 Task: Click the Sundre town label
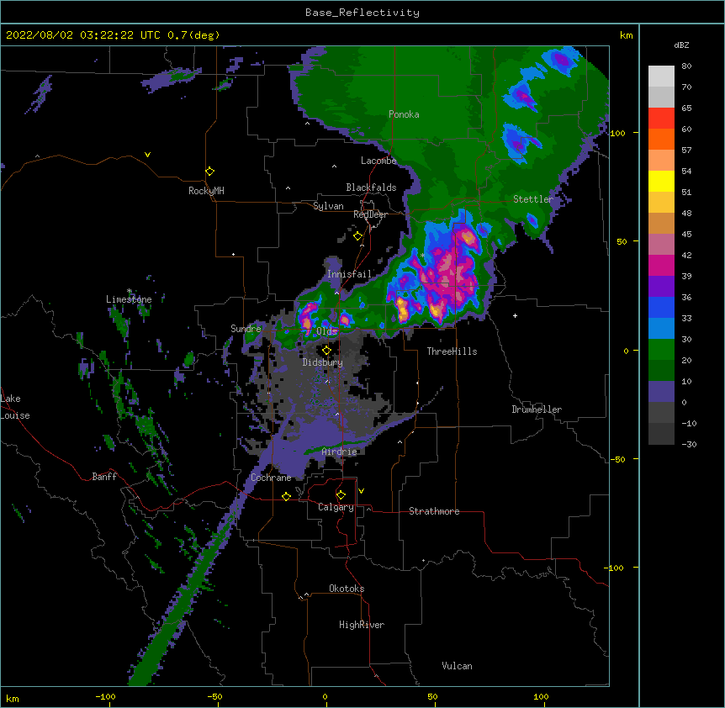click(x=246, y=329)
